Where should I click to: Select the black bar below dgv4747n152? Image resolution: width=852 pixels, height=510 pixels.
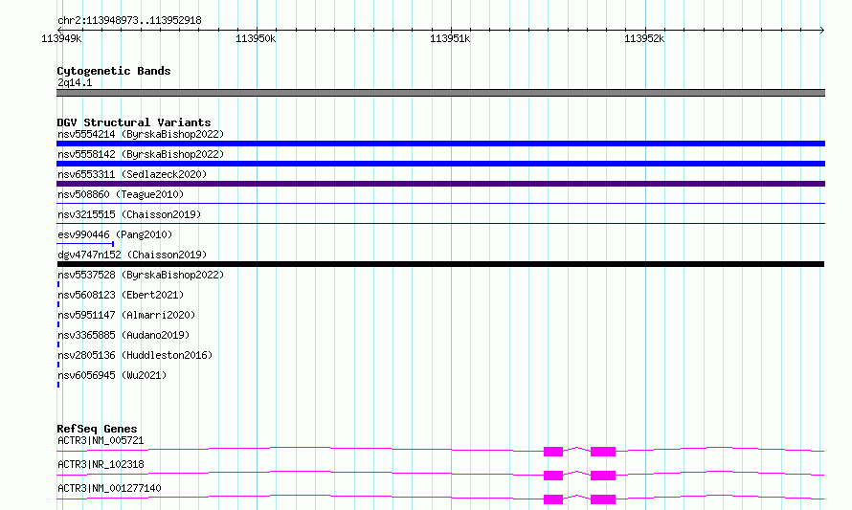(x=440, y=264)
